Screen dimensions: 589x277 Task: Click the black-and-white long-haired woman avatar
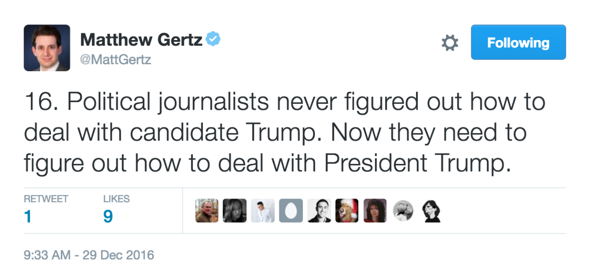tap(235, 211)
